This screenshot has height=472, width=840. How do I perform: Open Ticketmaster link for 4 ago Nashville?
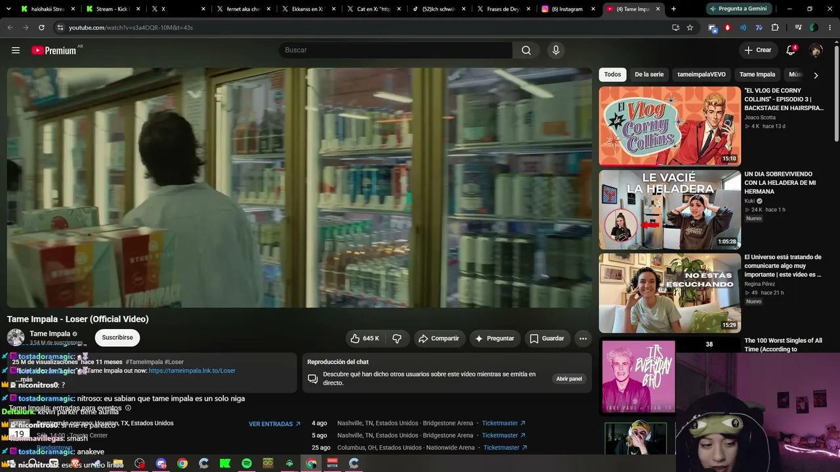503,423
